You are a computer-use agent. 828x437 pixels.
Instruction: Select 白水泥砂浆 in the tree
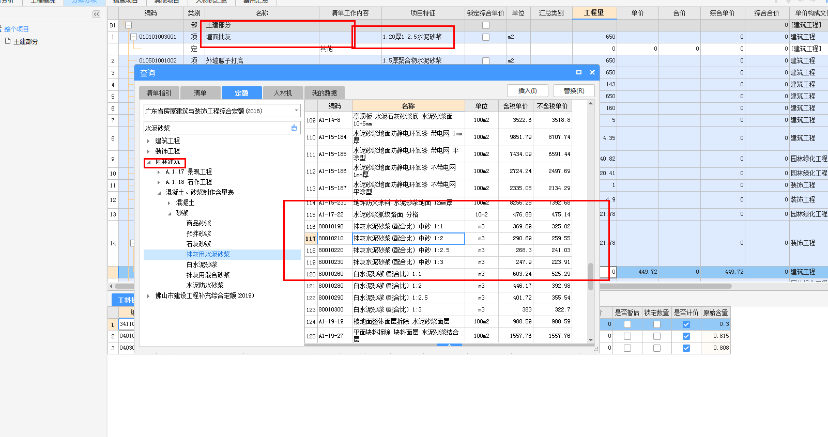202,264
